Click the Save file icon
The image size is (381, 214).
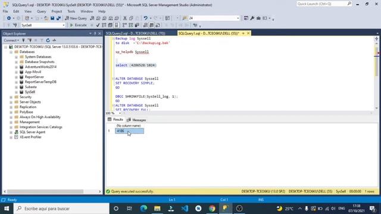coord(52,18)
